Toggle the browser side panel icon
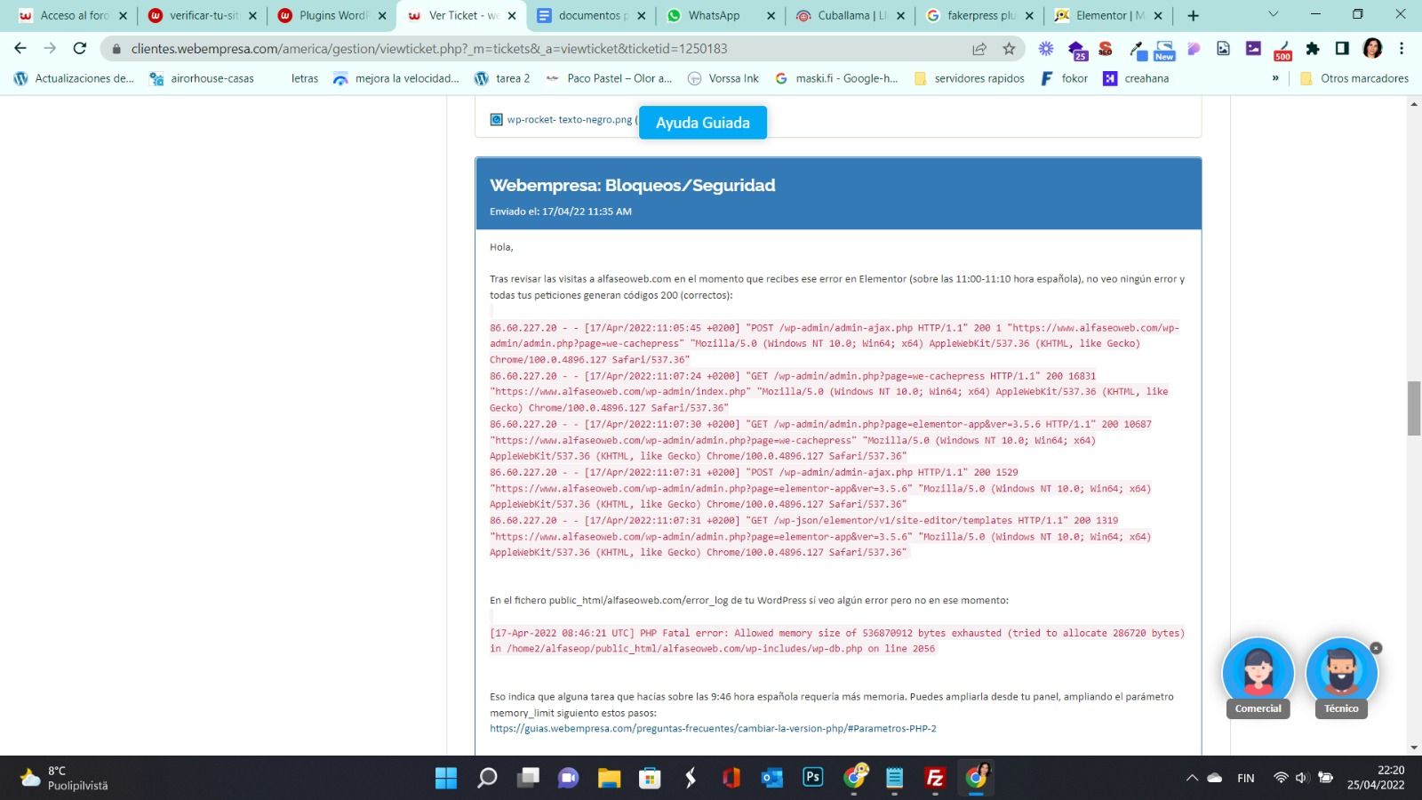 1342,49
